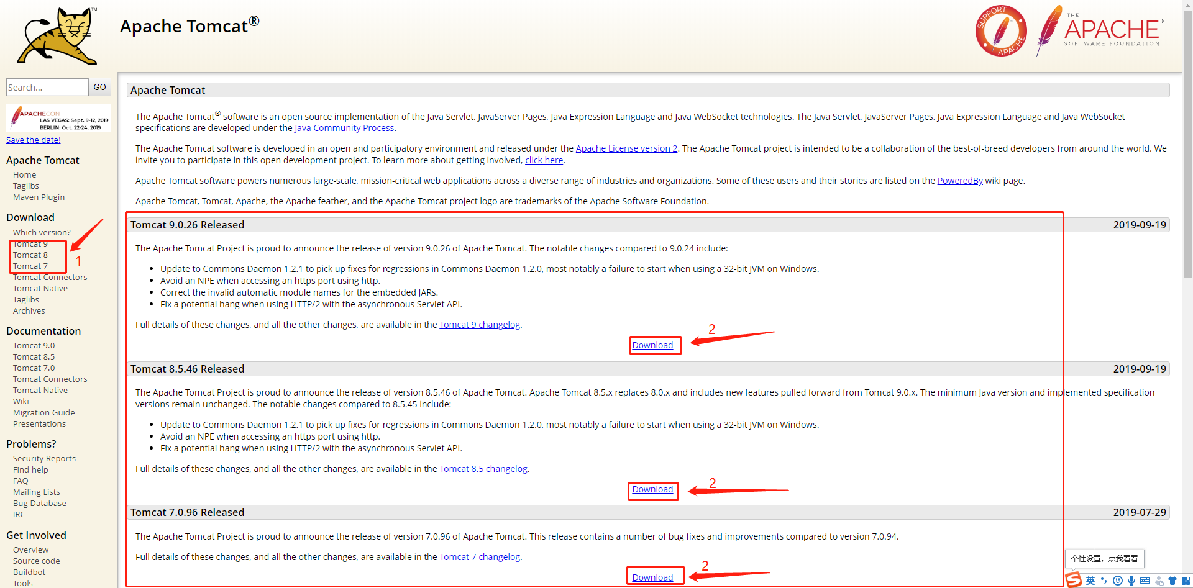Open Tomcat 7 in the Download section
Viewport: 1193px width, 588px height.
pyautogui.click(x=30, y=266)
